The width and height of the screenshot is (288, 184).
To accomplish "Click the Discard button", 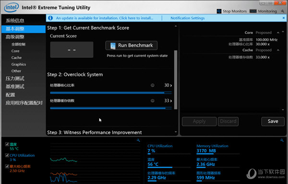I will click(228, 121).
